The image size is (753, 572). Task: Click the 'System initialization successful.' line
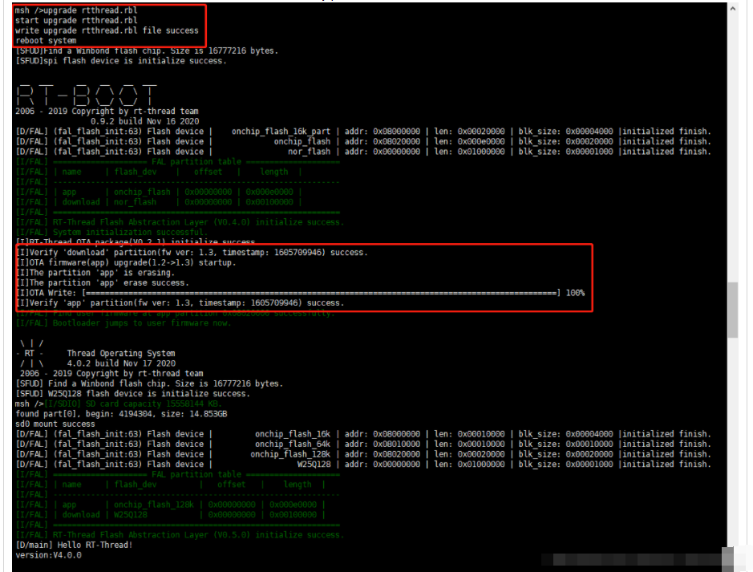[111, 232]
